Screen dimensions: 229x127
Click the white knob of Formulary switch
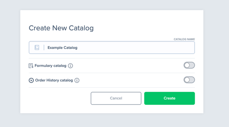click(187, 65)
